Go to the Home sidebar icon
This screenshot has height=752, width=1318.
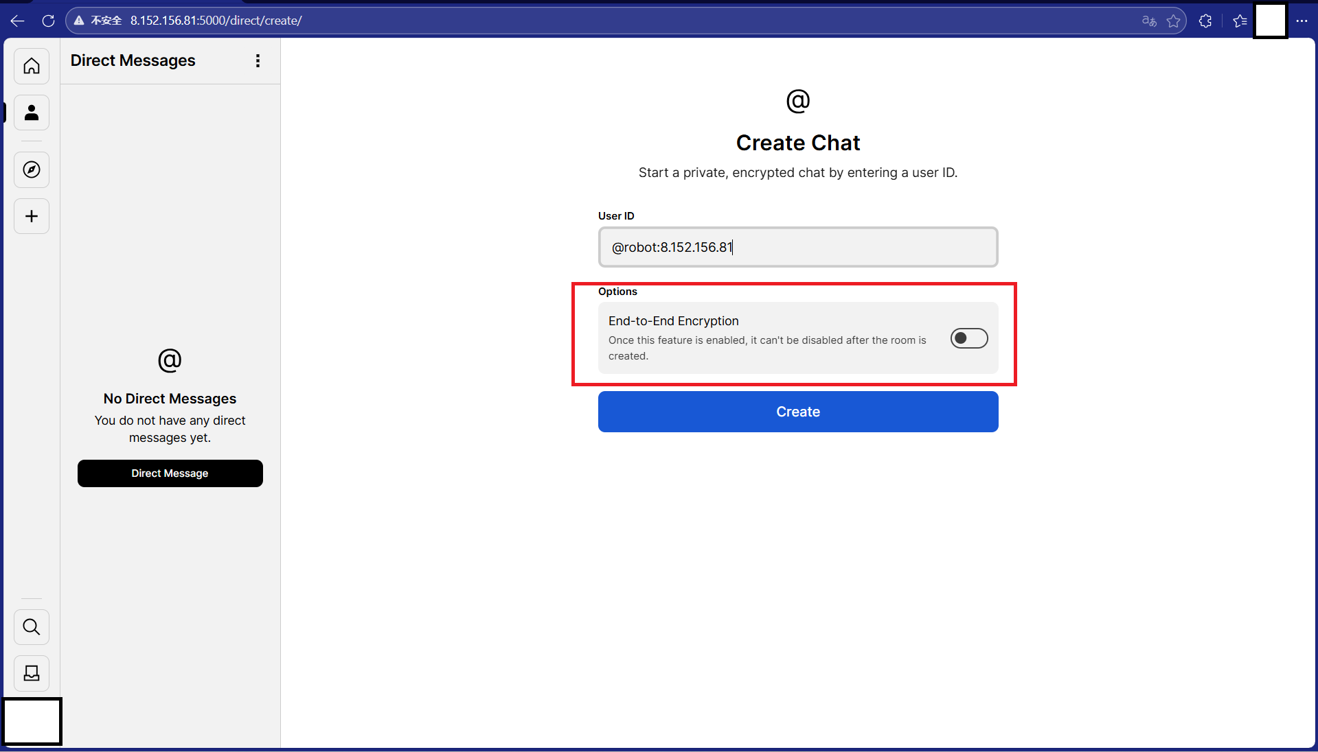(x=32, y=66)
